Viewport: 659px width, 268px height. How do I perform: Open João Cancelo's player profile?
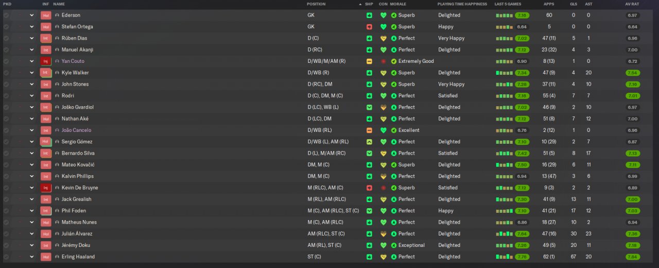click(x=76, y=130)
